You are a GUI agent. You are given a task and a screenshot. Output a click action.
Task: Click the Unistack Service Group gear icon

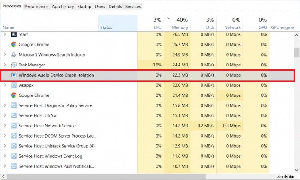tap(14, 146)
